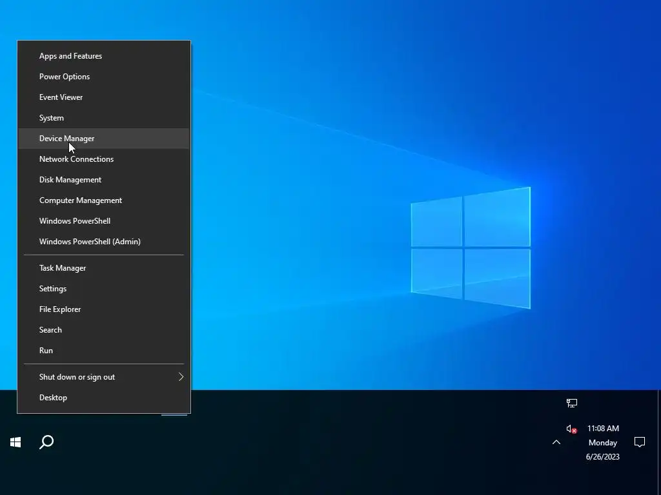Open Task Manager

pyautogui.click(x=104, y=268)
